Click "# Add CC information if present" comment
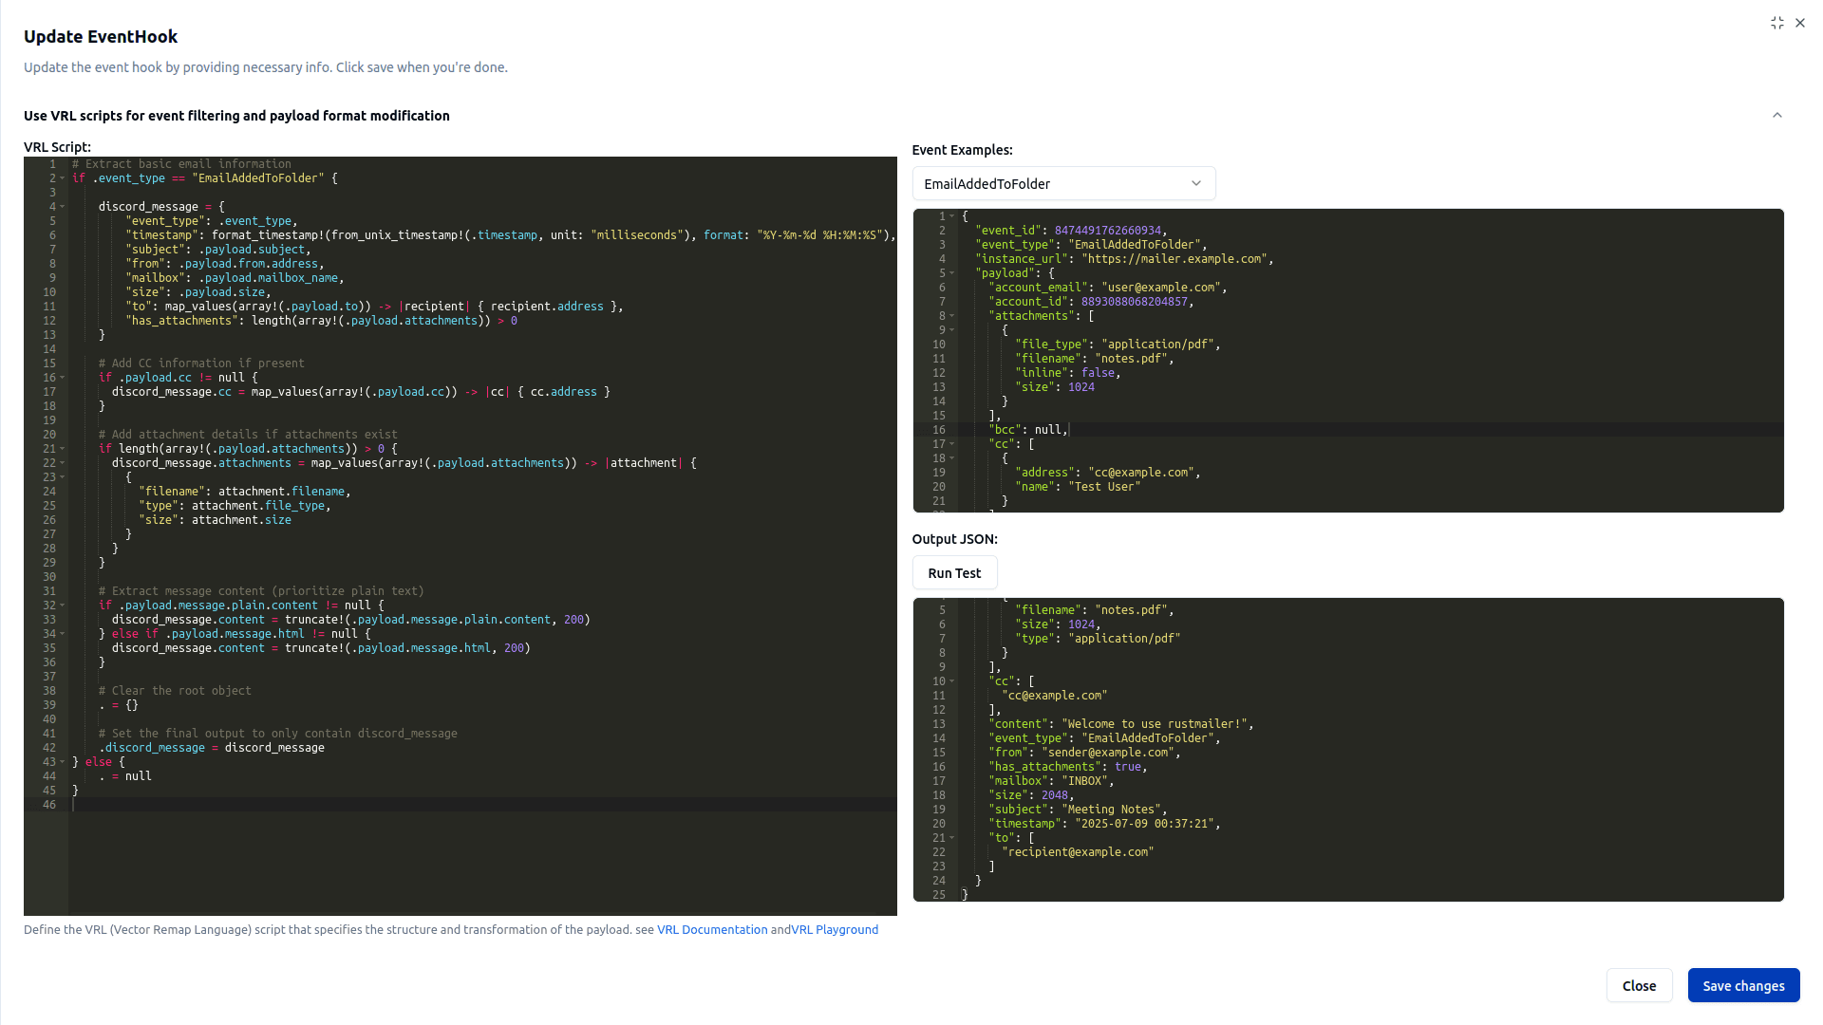 [201, 363]
